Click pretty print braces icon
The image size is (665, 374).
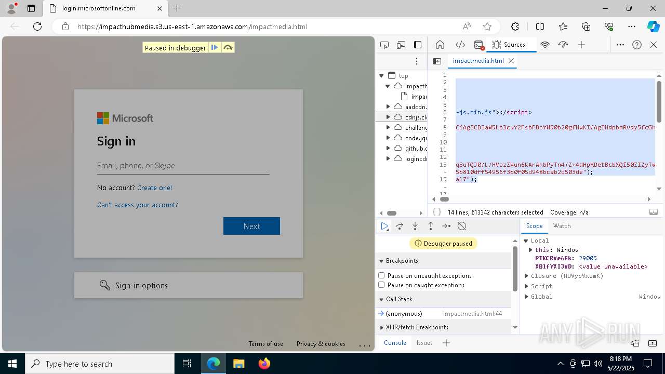pos(437,212)
